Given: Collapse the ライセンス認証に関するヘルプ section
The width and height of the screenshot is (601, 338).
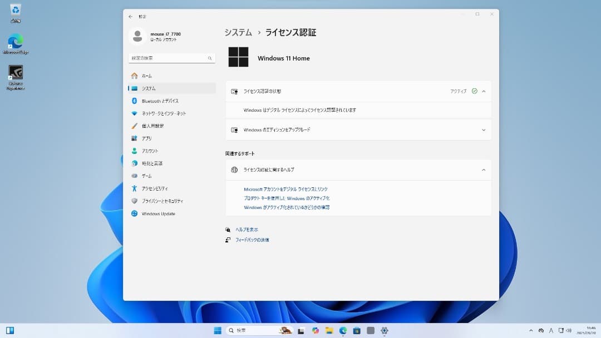Looking at the screenshot, I should click(x=485, y=170).
